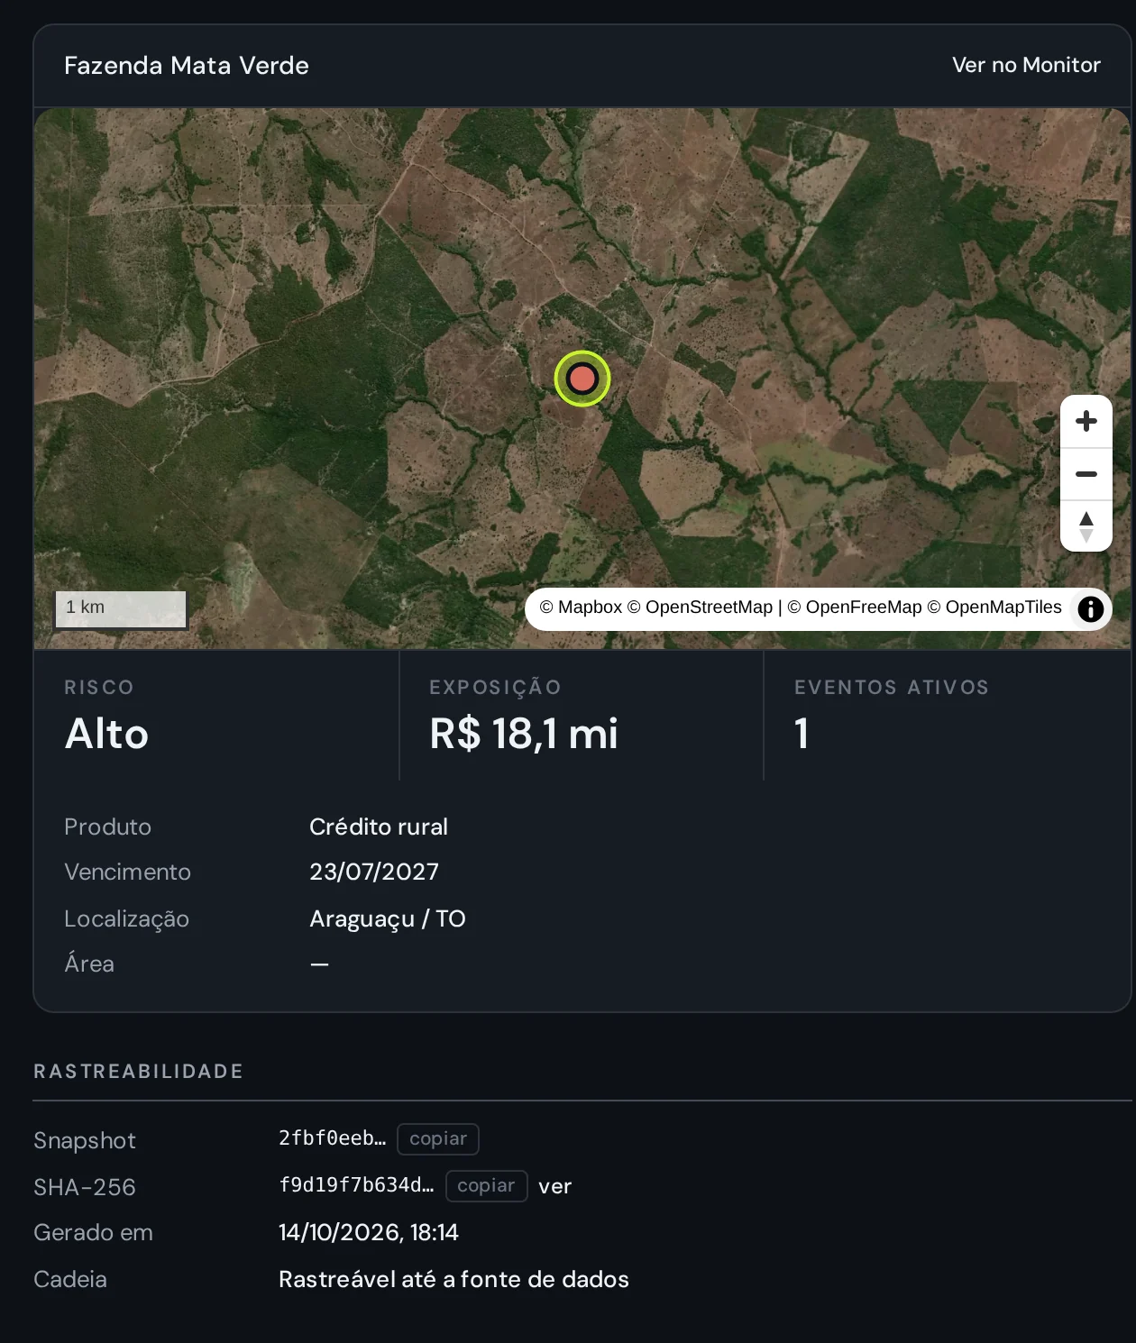Zoom out on the map
This screenshot has height=1343, width=1136.
(1086, 474)
